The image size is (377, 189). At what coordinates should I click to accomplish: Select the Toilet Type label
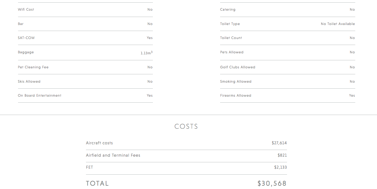coord(230,24)
